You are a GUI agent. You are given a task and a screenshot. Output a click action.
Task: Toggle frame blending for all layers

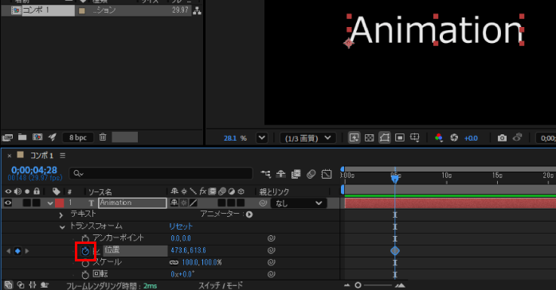(296, 174)
